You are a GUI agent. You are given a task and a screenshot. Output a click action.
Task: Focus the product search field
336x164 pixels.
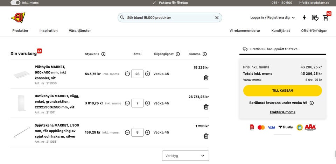pos(170,17)
